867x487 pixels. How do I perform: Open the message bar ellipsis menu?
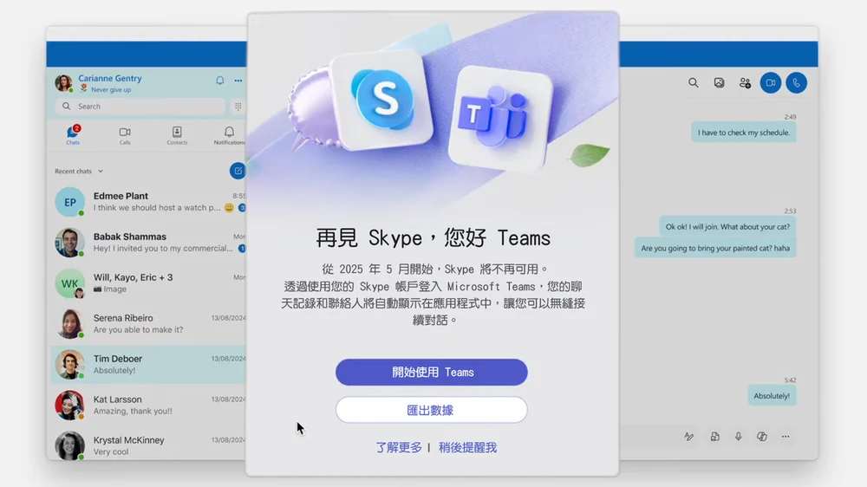tap(786, 437)
